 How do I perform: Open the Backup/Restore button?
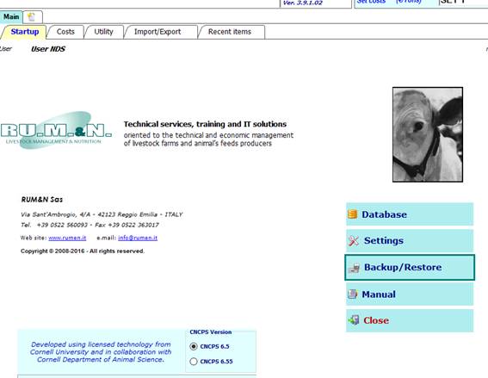click(x=410, y=268)
